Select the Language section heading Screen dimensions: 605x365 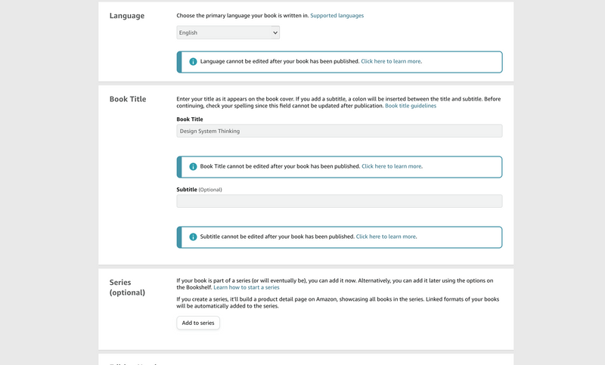click(127, 16)
